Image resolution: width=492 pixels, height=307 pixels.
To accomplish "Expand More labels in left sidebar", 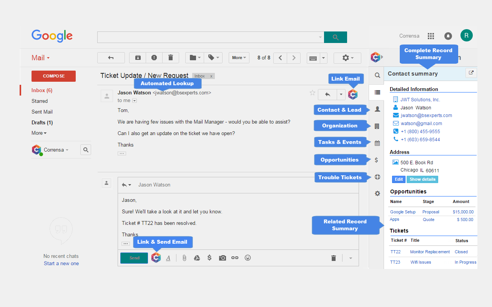I will point(39,133).
